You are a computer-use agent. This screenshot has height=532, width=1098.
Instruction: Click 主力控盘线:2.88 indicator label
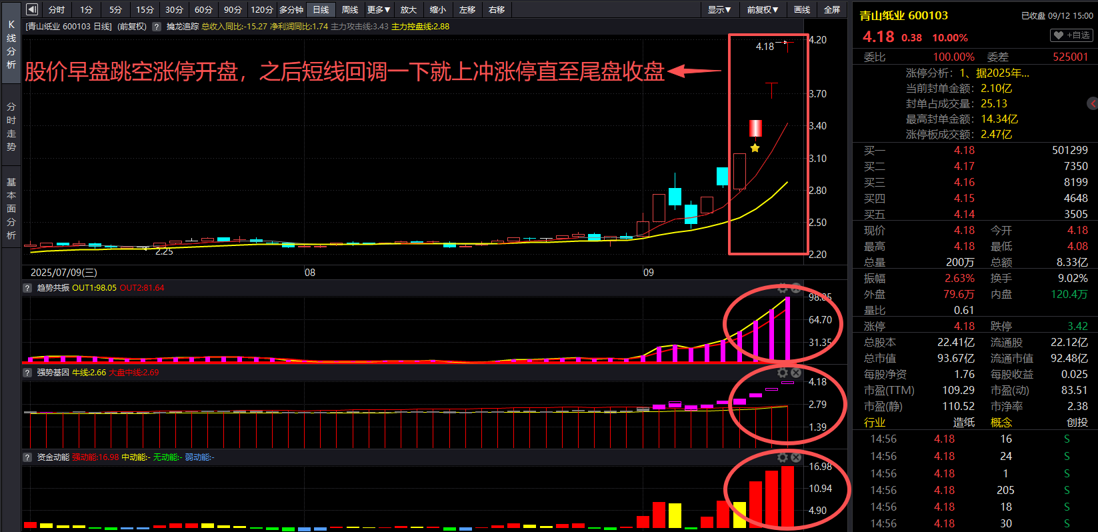click(420, 27)
